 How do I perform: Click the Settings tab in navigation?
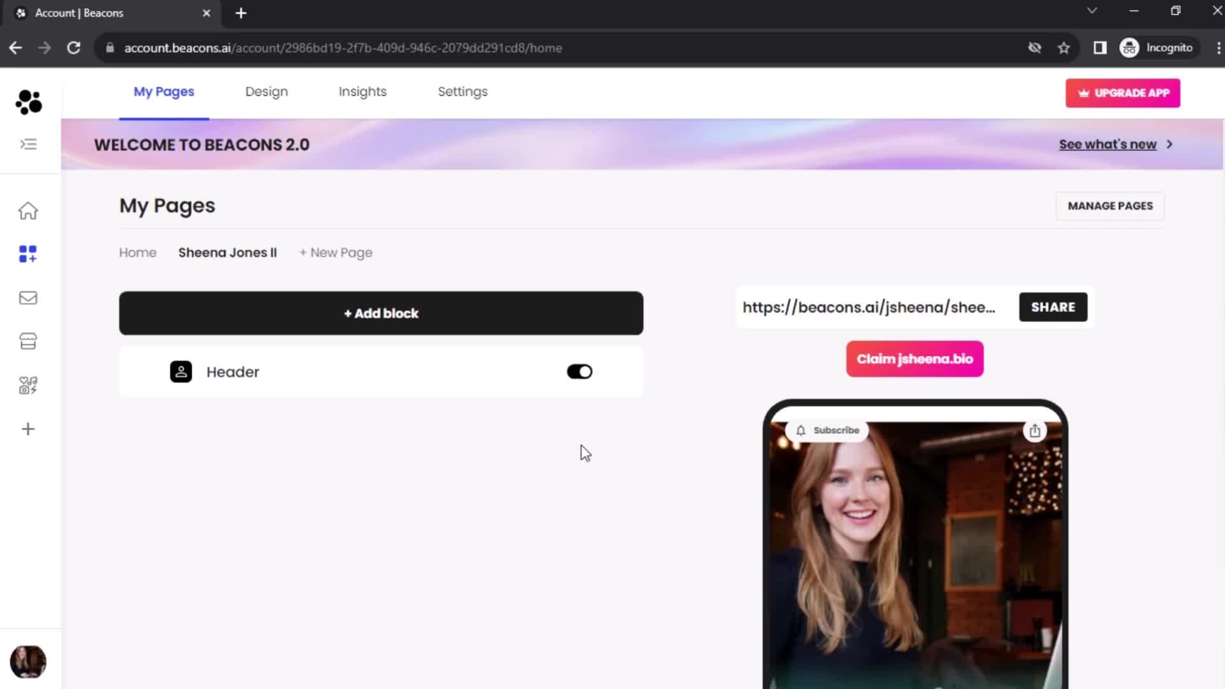pyautogui.click(x=463, y=92)
